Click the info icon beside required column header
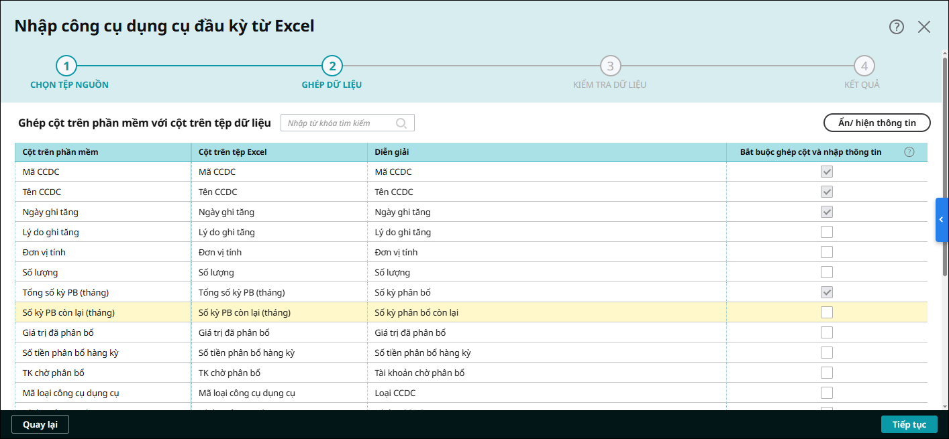The height and width of the screenshot is (439, 949). (x=909, y=152)
